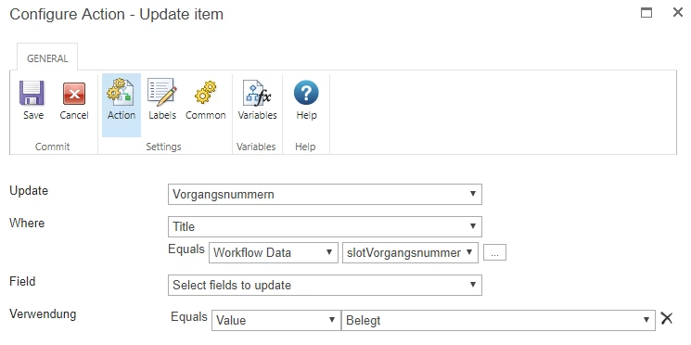Maximize the Configure Action dialog
Viewport: 691px width, 345px height.
[x=646, y=12]
